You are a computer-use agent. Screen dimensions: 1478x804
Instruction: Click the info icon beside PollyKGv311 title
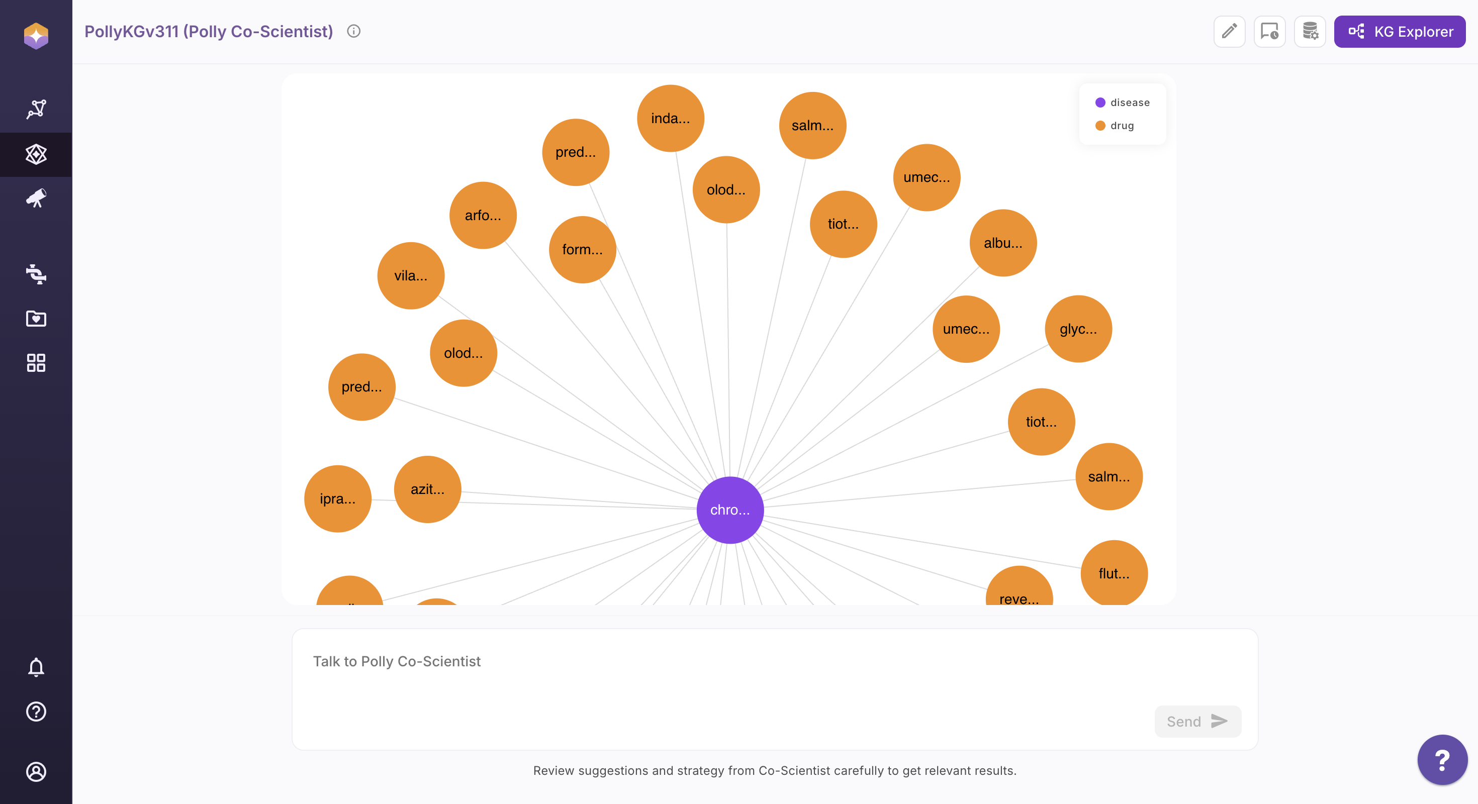[353, 32]
